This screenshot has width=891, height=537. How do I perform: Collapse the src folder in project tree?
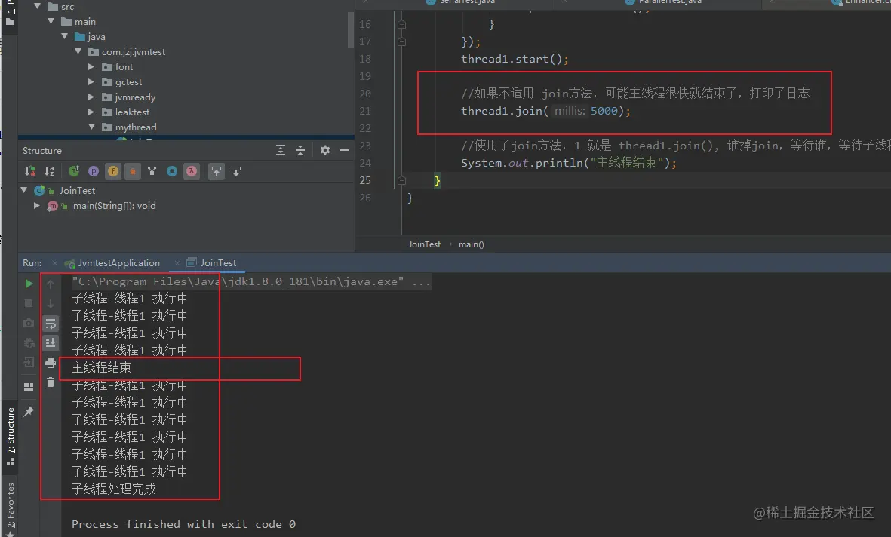pos(37,6)
